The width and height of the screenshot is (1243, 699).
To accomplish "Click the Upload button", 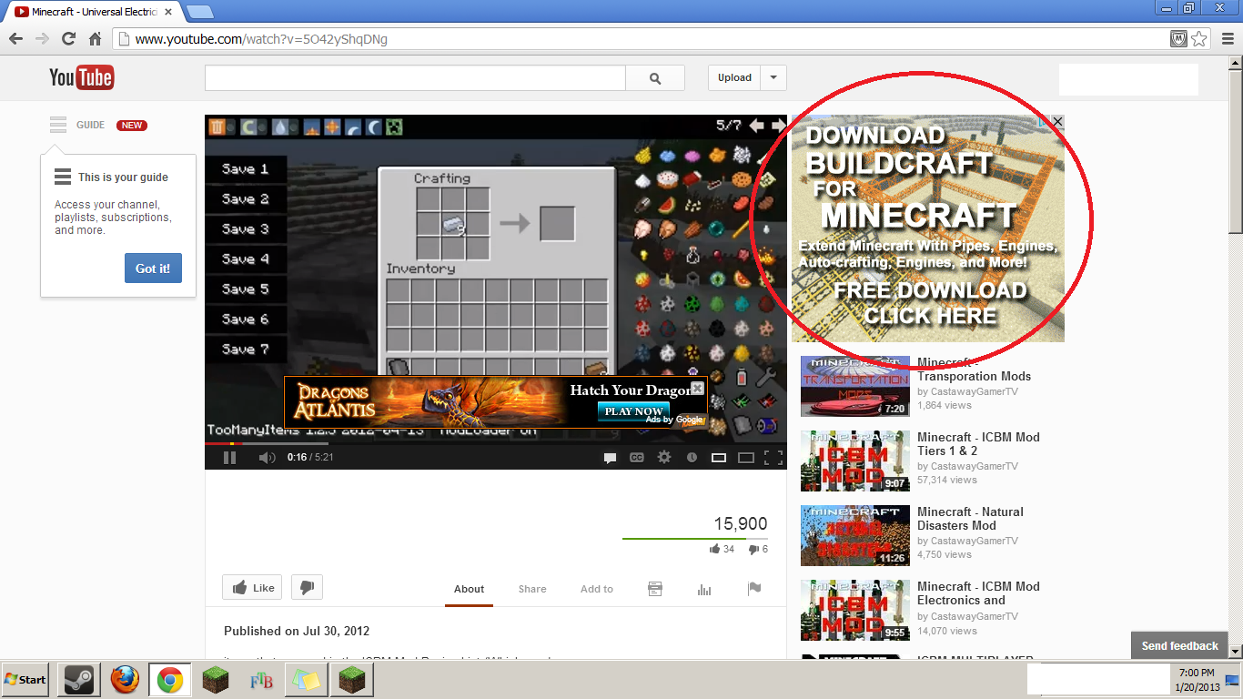I will tap(734, 77).
